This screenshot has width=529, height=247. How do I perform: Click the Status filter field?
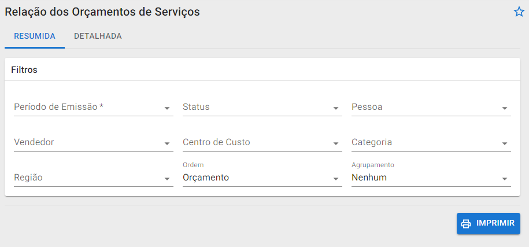[254, 107]
